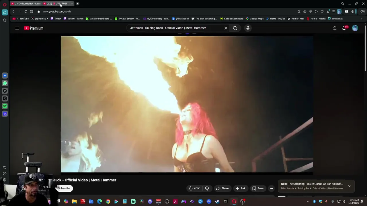Expand the Mix playlist next-up panel
Image resolution: width=367 pixels, height=206 pixels.
tap(350, 186)
